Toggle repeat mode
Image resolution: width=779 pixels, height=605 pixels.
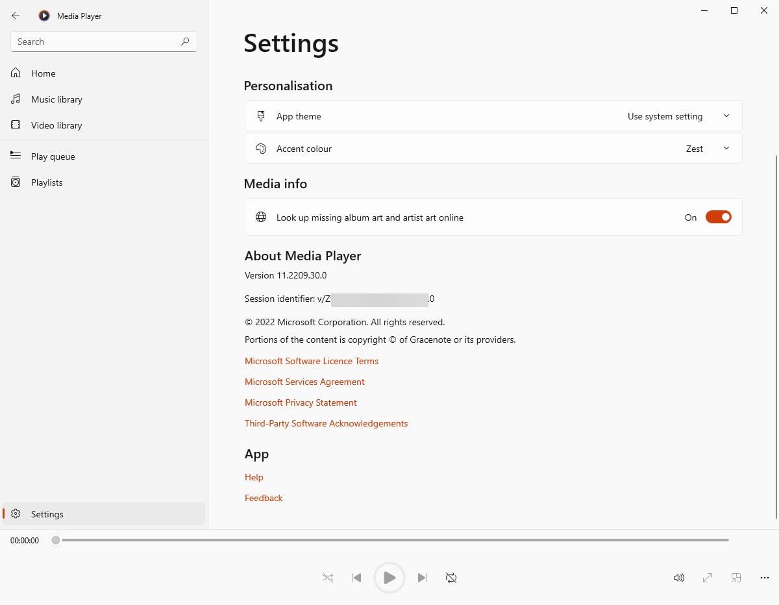point(451,578)
